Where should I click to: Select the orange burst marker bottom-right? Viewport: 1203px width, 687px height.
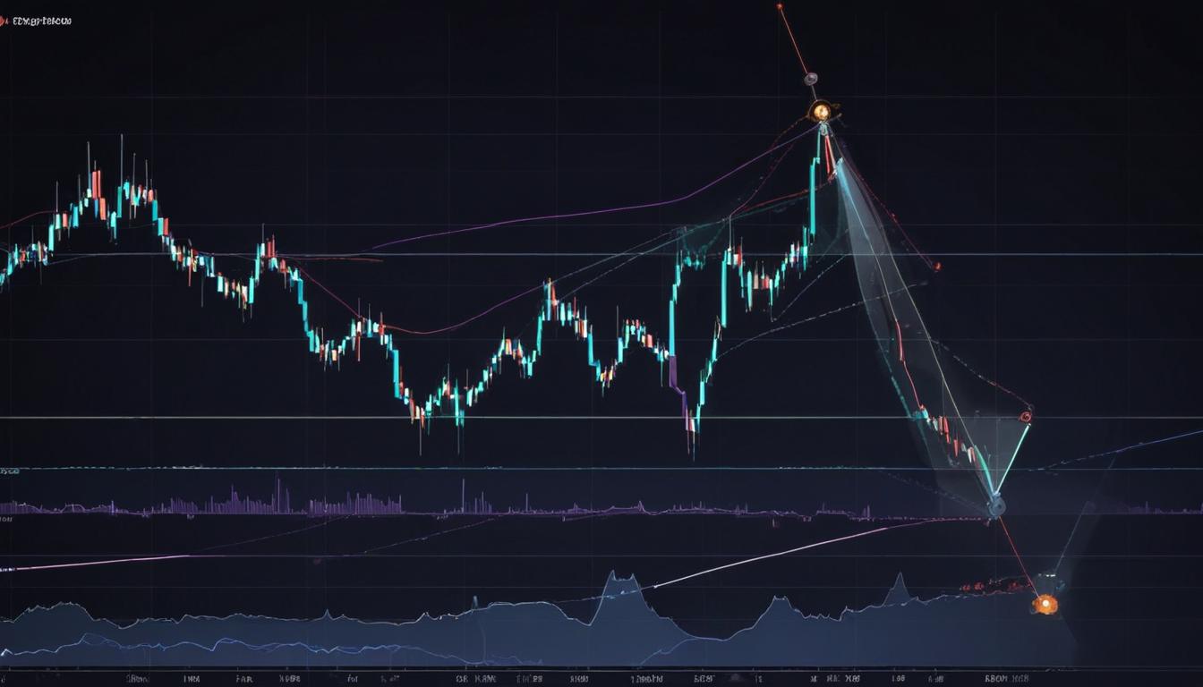tap(1045, 605)
